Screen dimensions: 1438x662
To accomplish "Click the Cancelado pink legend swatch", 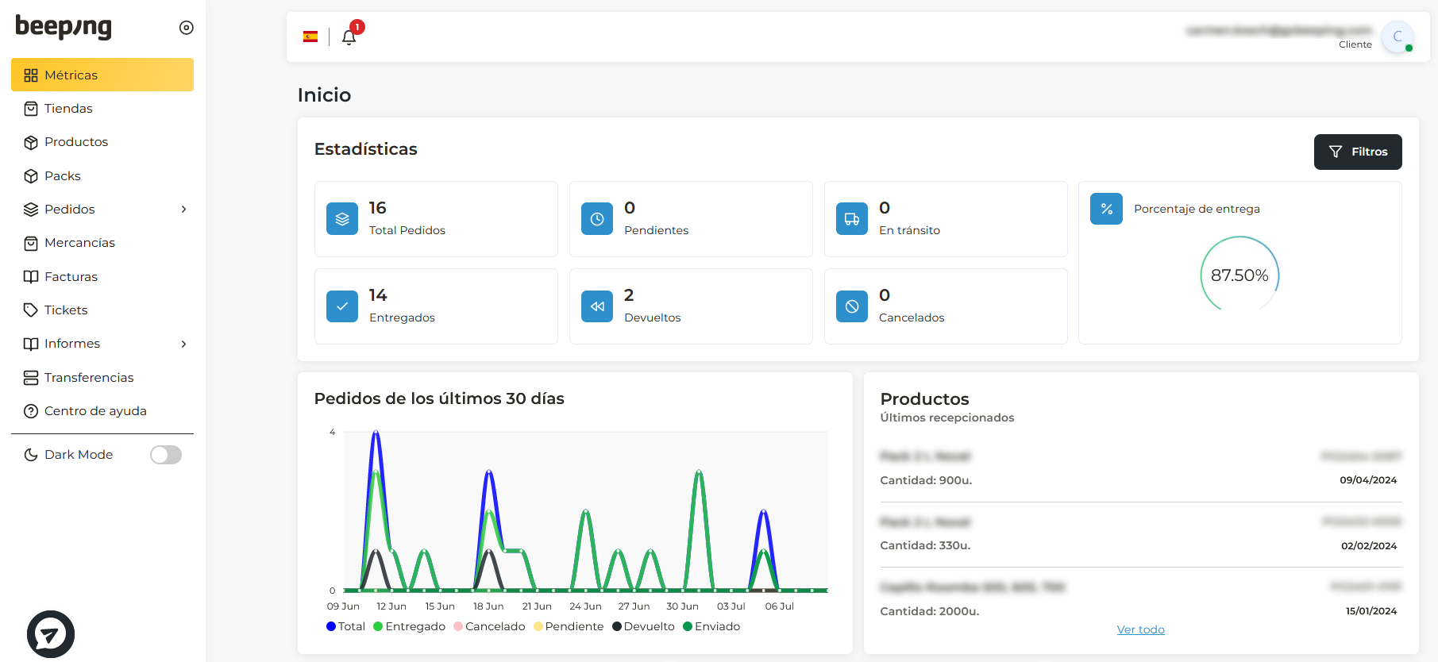I will tap(458, 626).
